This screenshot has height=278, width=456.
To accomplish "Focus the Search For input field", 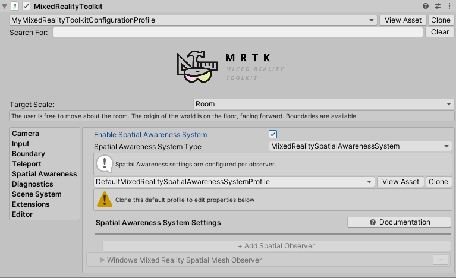I will point(238,32).
